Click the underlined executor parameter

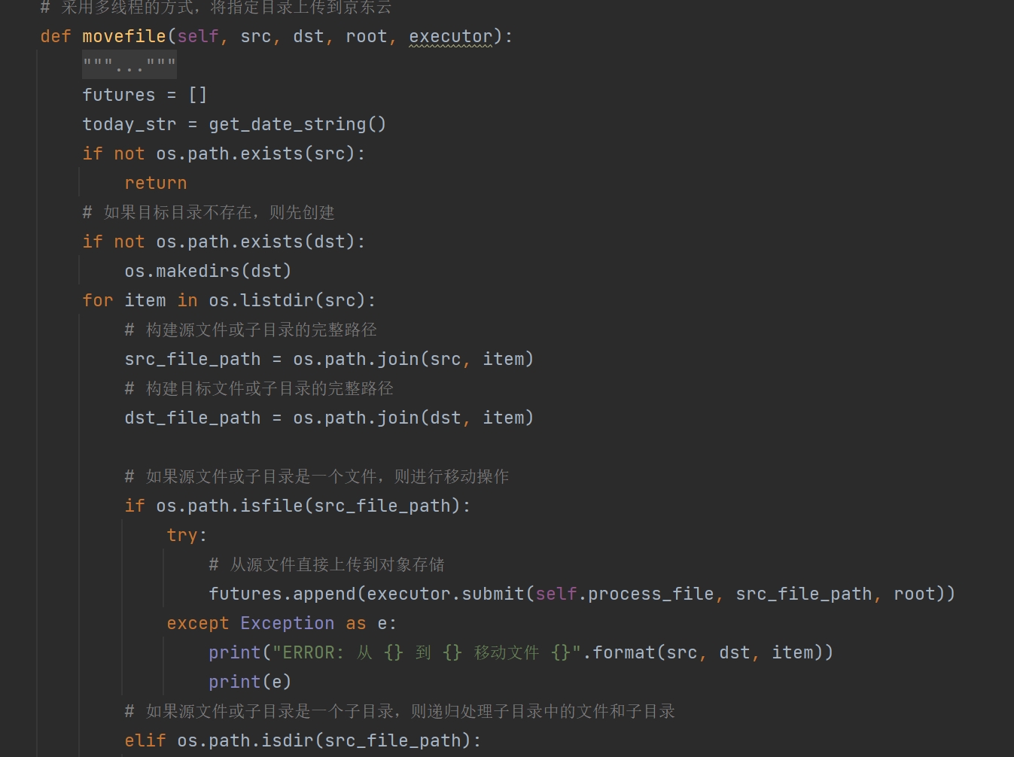click(x=450, y=36)
